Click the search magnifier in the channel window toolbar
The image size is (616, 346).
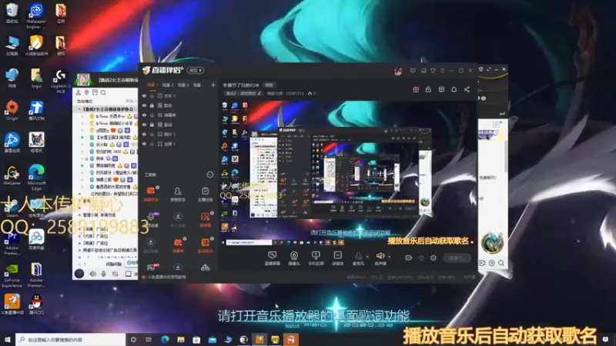click(x=103, y=92)
